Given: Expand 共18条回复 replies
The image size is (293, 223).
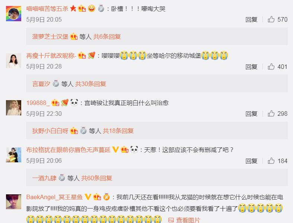Looking at the screenshot, I should [x=118, y=131].
